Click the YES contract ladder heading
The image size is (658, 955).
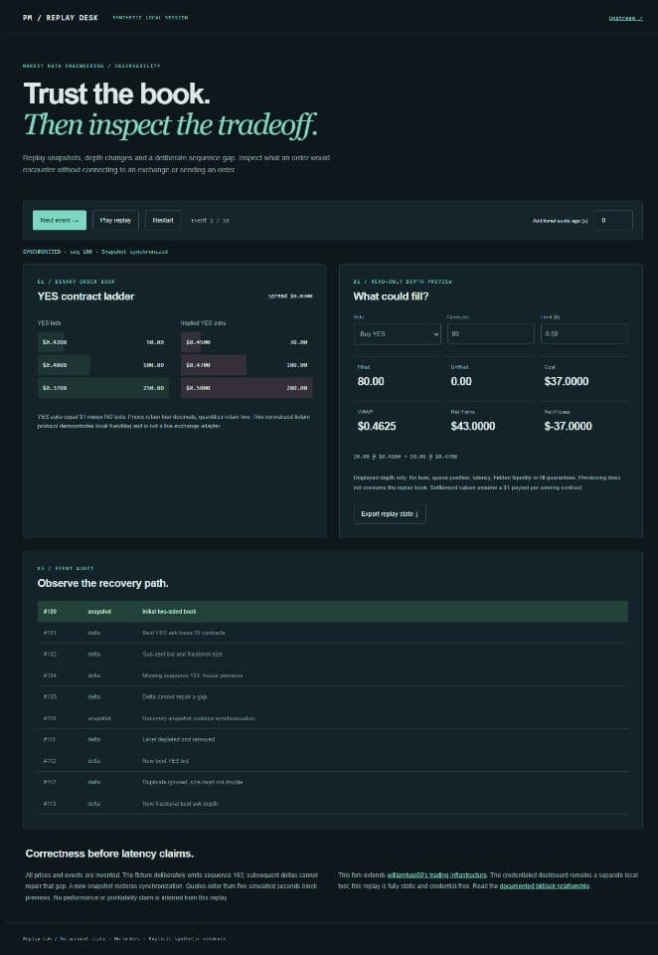pyautogui.click(x=85, y=296)
